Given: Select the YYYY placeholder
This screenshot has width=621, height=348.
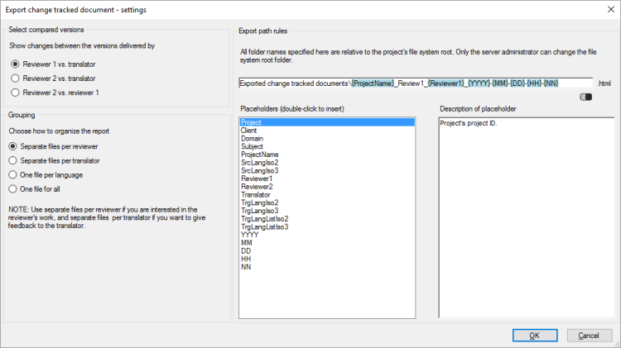Looking at the screenshot, I should point(248,234).
